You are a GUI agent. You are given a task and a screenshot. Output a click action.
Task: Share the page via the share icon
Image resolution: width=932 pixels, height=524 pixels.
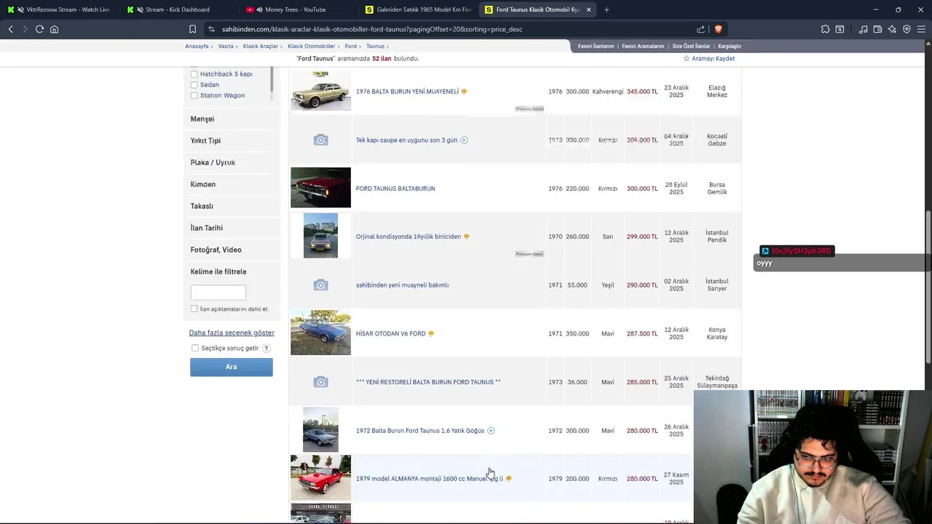pyautogui.click(x=700, y=29)
